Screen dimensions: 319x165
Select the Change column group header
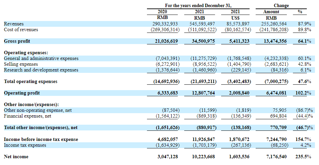[x=281, y=6]
